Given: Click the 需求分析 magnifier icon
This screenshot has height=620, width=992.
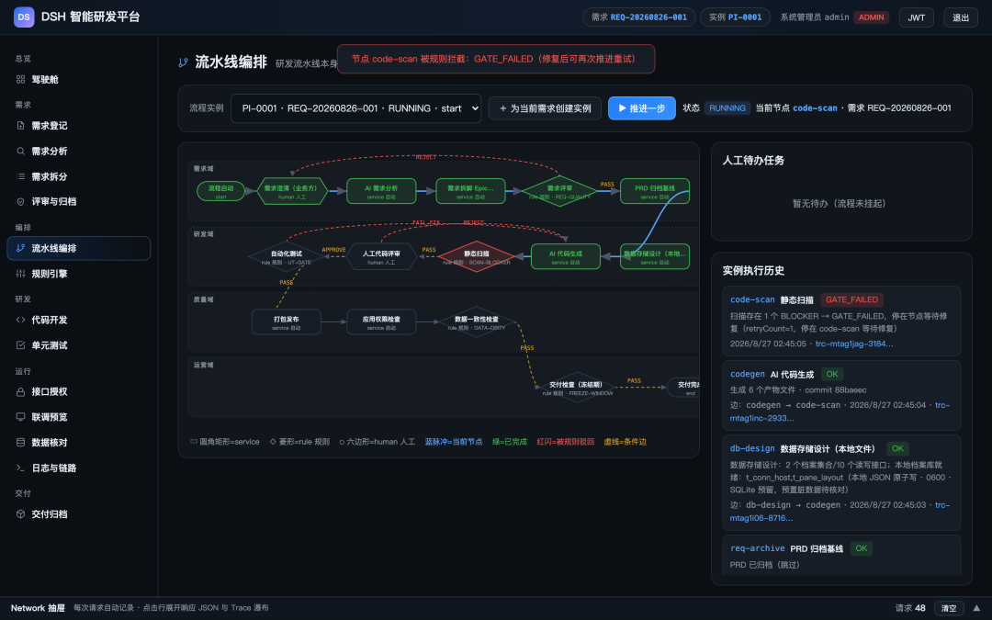Looking at the screenshot, I should 21,152.
